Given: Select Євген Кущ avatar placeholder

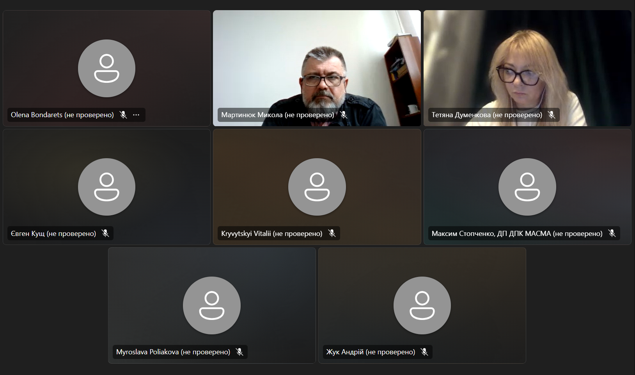Looking at the screenshot, I should (x=106, y=187).
